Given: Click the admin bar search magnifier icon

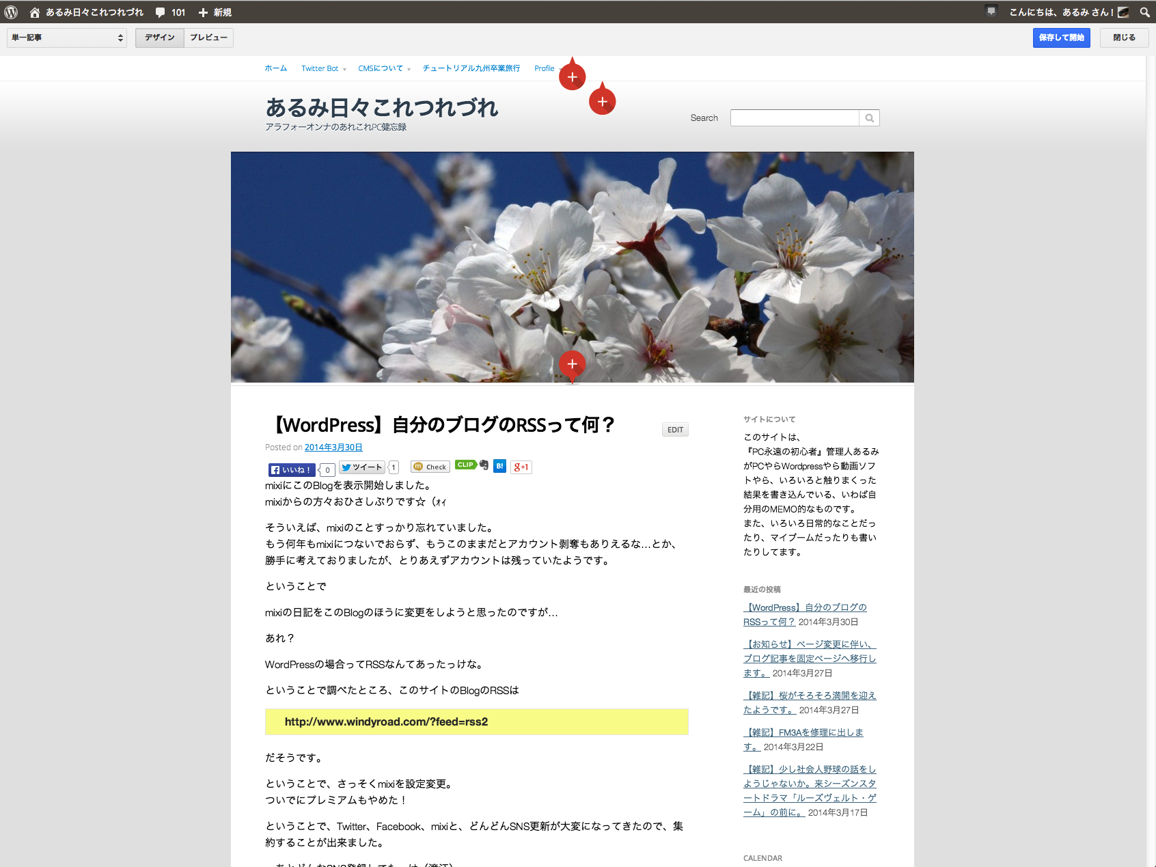Looking at the screenshot, I should click(1144, 12).
